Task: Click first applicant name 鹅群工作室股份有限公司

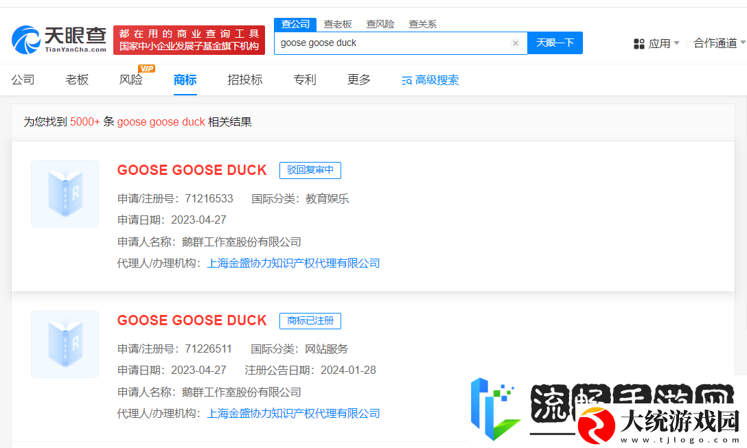Action: pos(242,242)
